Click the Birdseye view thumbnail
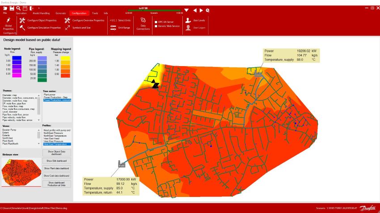 21,172
